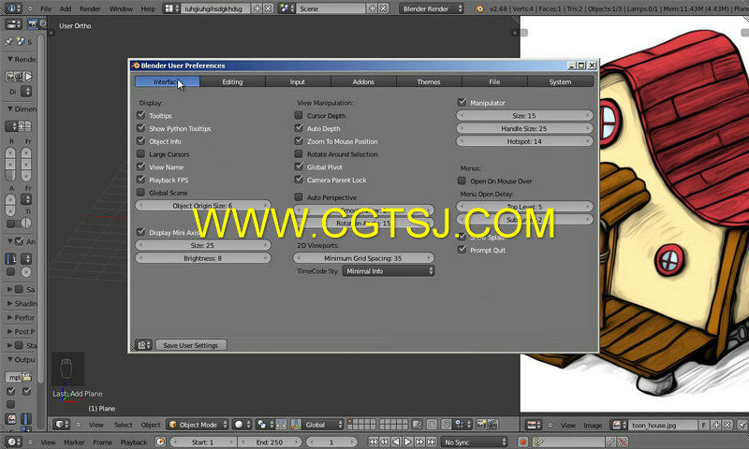Open the Render menu in the top bar
Image resolution: width=749 pixels, height=449 pixels.
[x=90, y=8]
